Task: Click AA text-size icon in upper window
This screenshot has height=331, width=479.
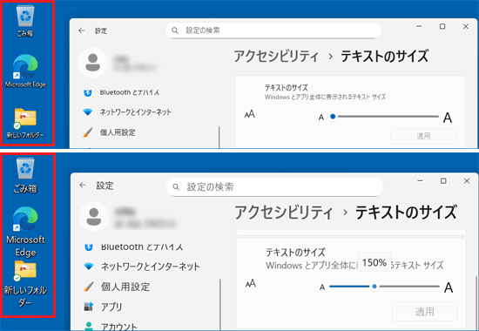Action: (x=250, y=114)
